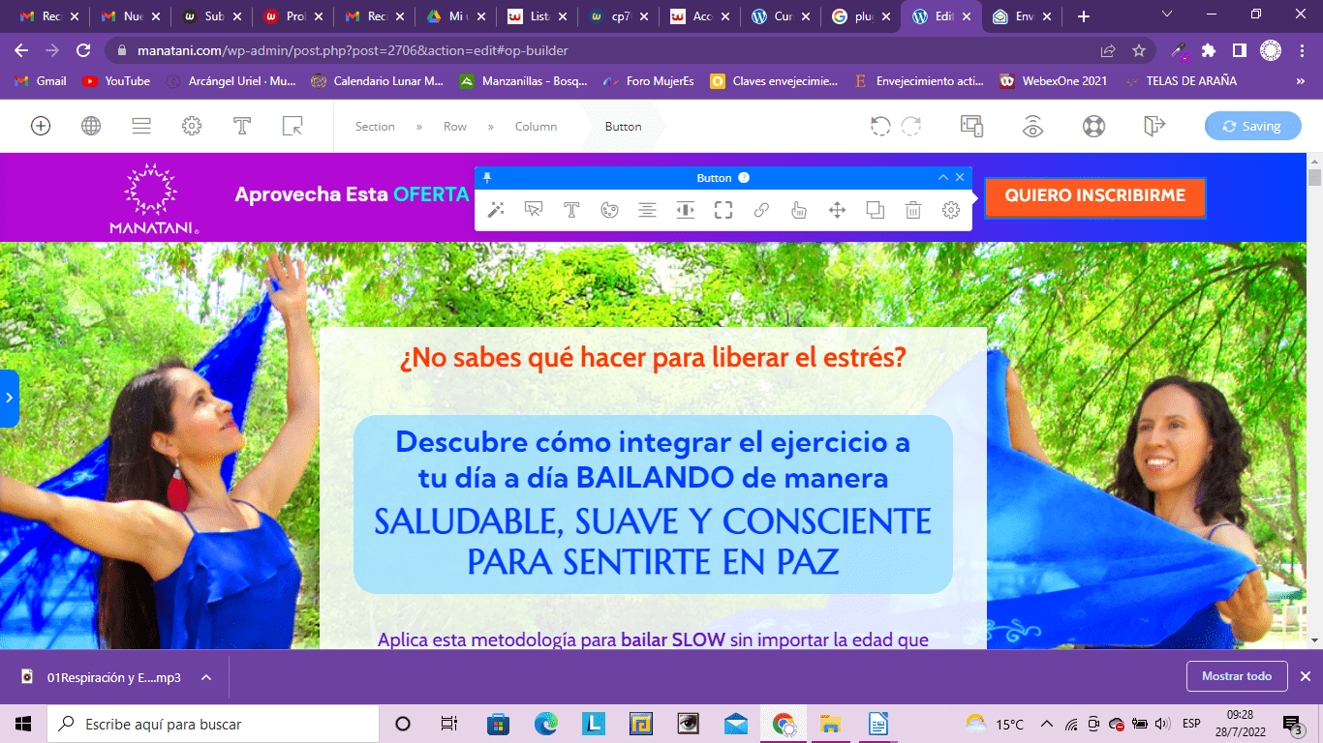Click the cursor action icon in Button toolbar
The width and height of the screenshot is (1323, 743).
534,210
